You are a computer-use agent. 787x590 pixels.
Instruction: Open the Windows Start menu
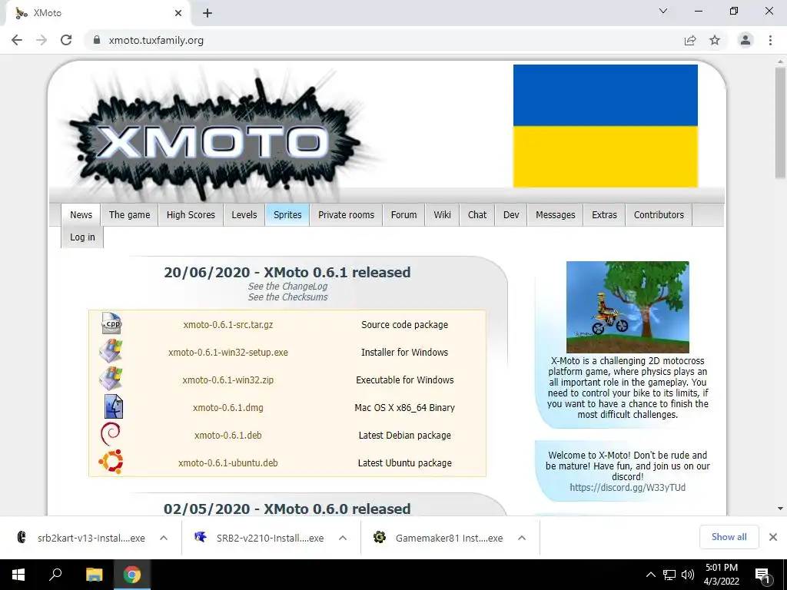click(18, 575)
